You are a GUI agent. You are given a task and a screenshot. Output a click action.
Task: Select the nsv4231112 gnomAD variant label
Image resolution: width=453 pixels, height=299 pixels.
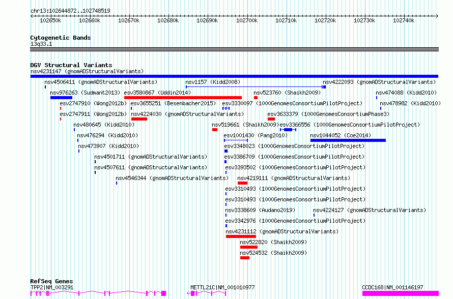coord(282,231)
